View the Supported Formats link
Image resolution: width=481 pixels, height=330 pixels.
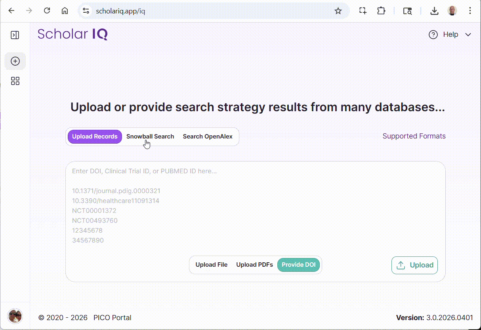(x=414, y=136)
